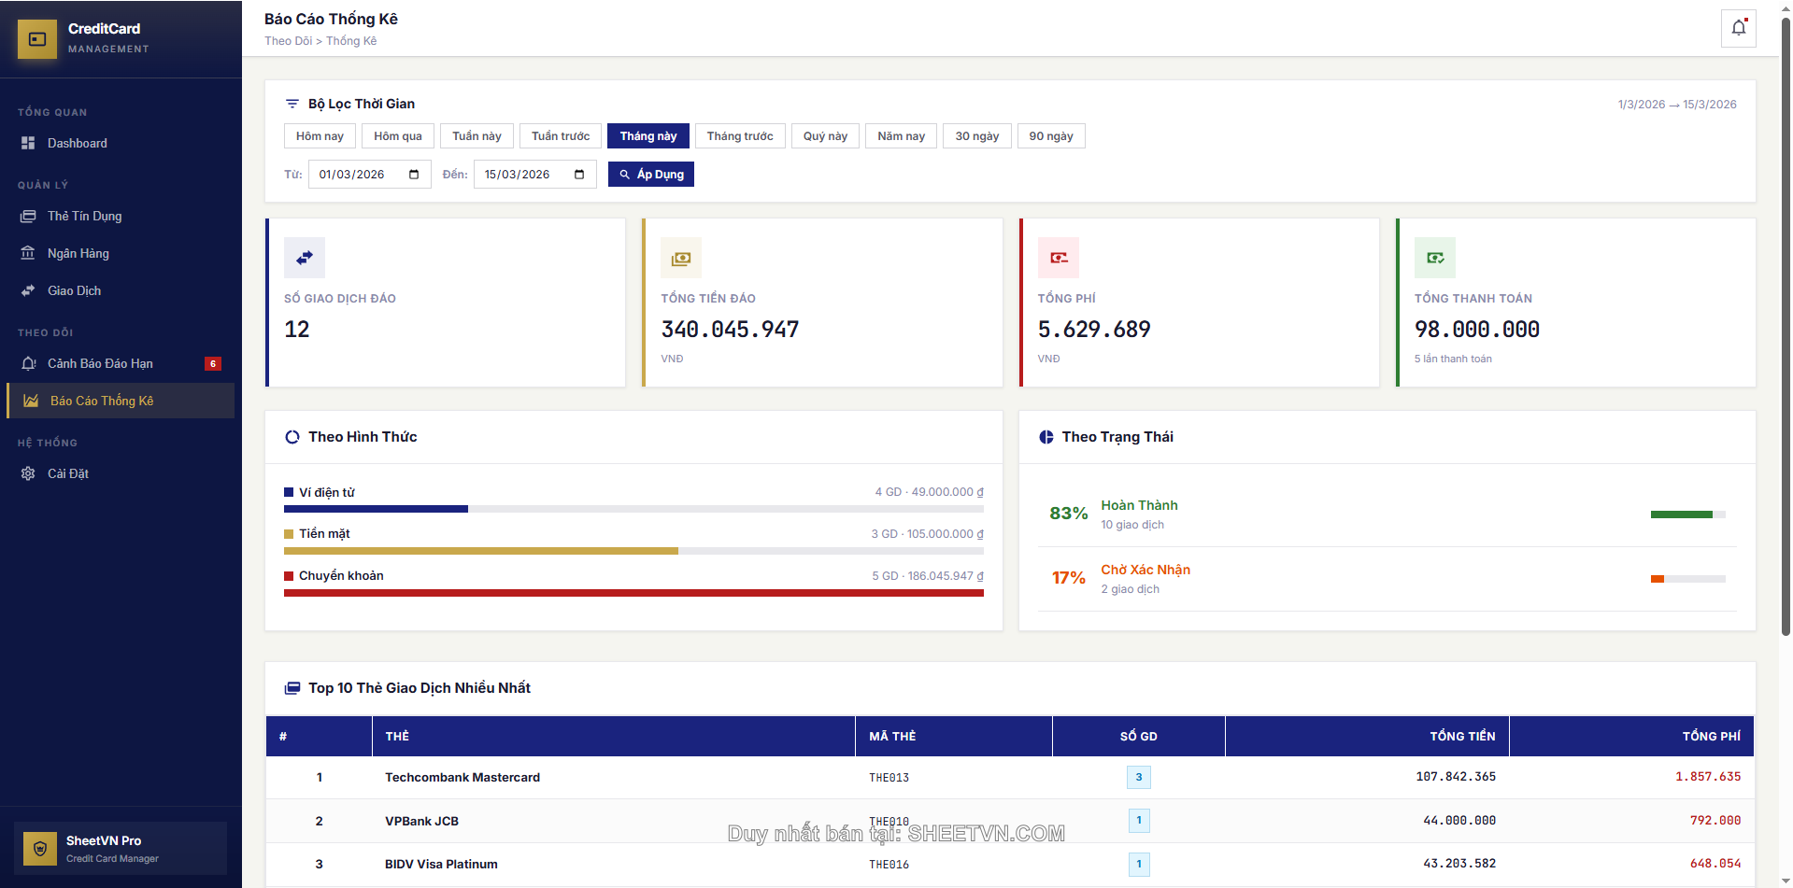Click the Tổng Thanh Toán green icon
This screenshot has width=1793, height=888.
(1434, 258)
